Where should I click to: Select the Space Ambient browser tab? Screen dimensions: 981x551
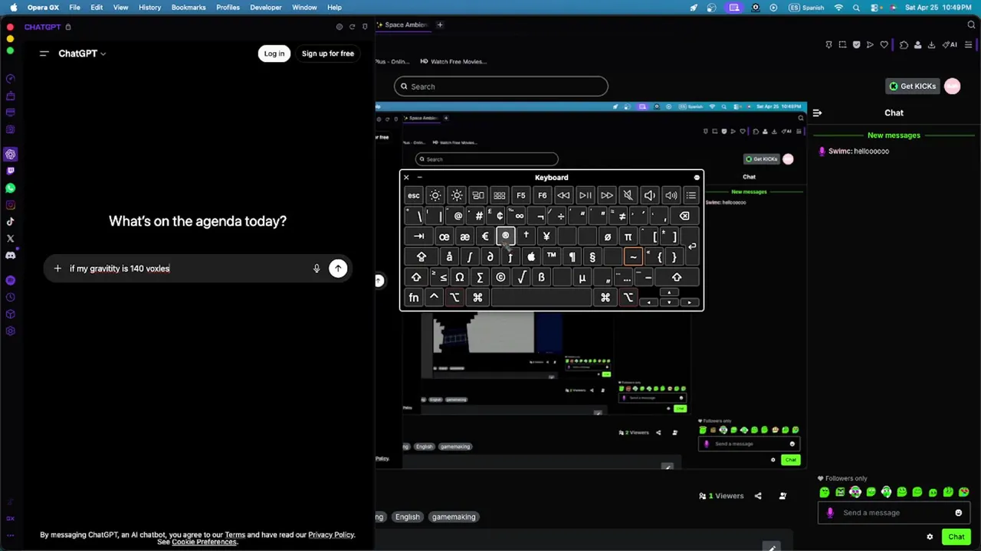[x=405, y=25]
